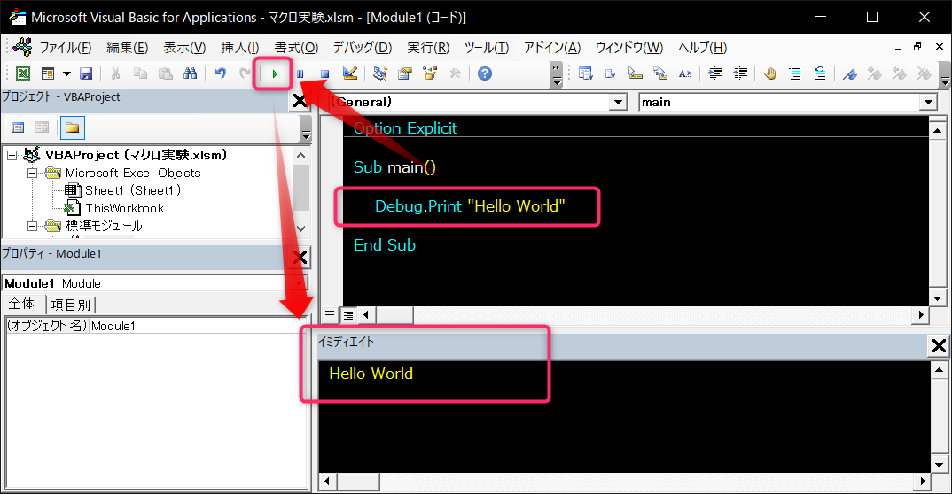Click the Insert UserForm toolbar icon
952x494 pixels.
coord(48,74)
